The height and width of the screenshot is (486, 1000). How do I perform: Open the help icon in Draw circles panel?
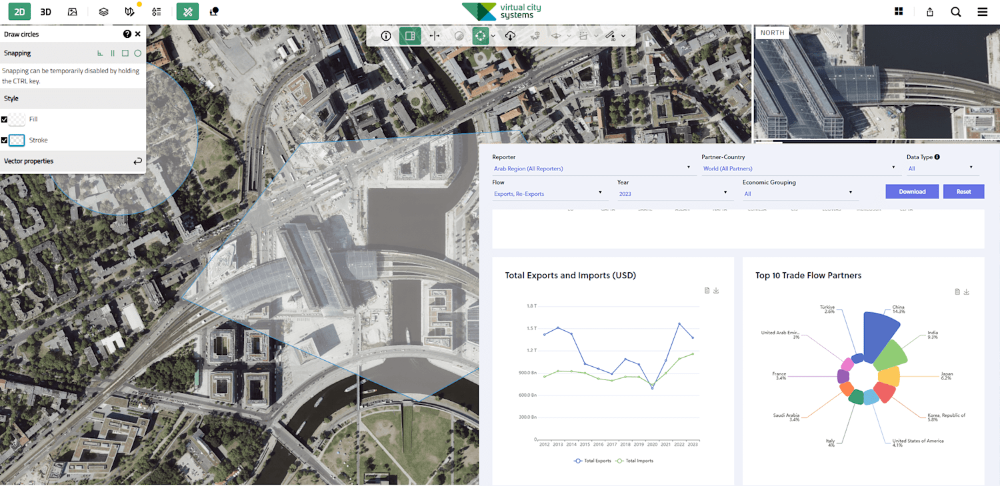click(x=127, y=34)
